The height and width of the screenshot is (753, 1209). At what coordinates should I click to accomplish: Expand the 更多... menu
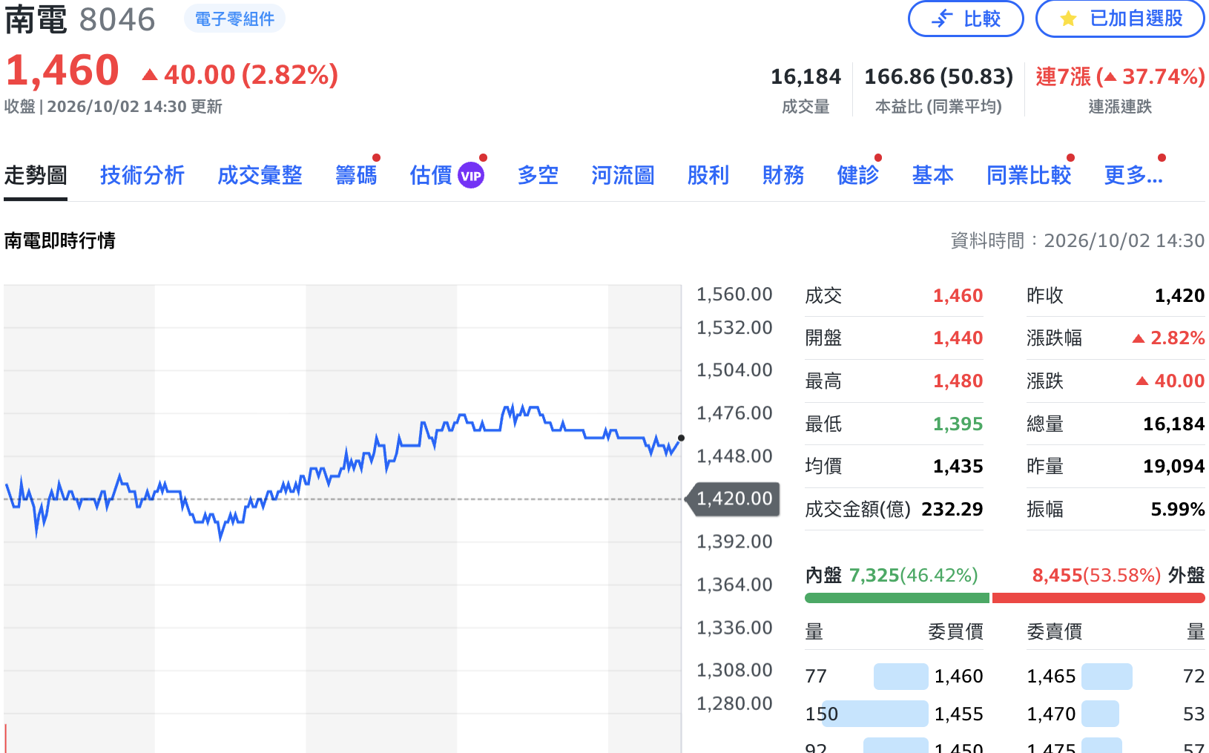pyautogui.click(x=1133, y=176)
